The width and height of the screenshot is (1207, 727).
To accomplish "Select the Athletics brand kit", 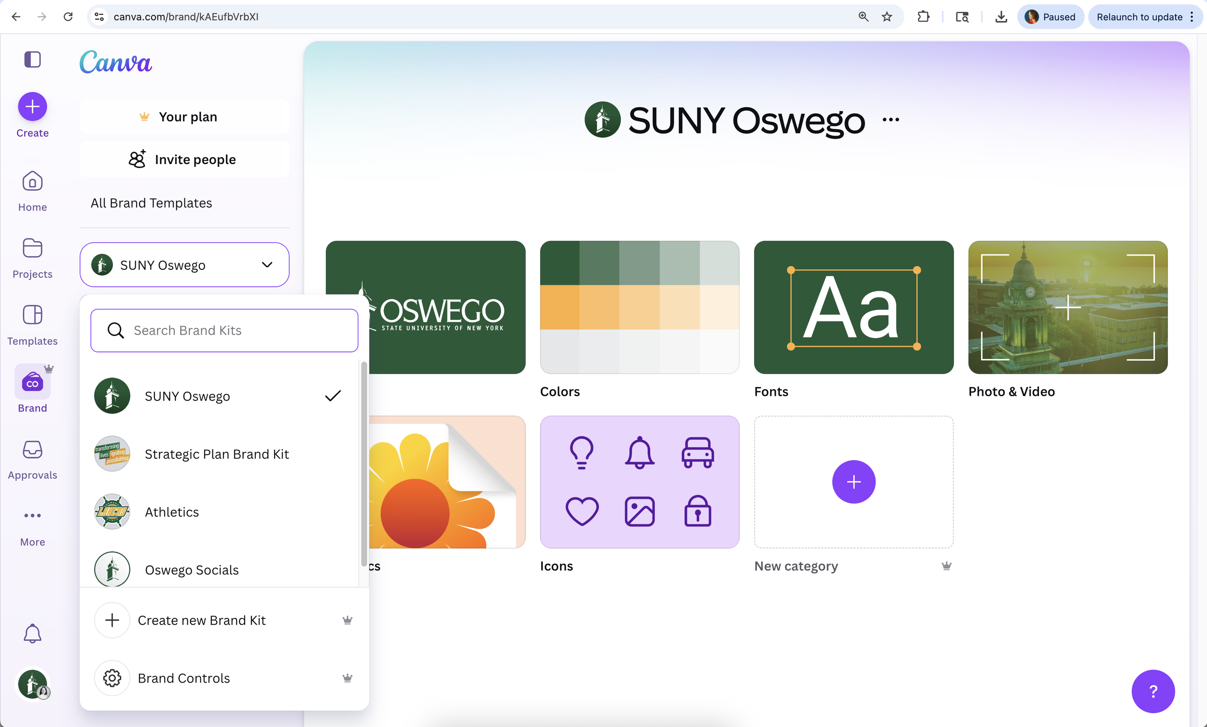I will click(x=171, y=511).
